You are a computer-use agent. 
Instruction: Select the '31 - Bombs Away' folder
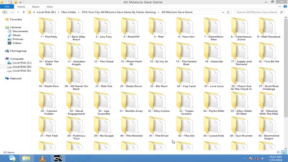pos(131,102)
